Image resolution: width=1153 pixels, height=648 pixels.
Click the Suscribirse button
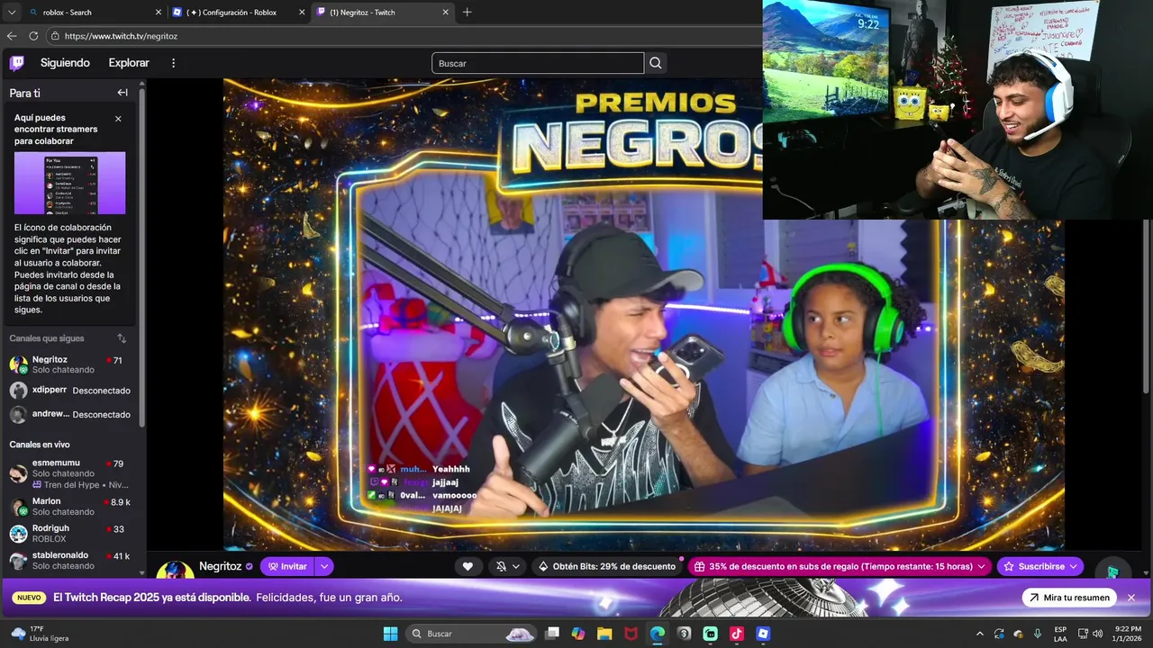pyautogui.click(x=1042, y=566)
